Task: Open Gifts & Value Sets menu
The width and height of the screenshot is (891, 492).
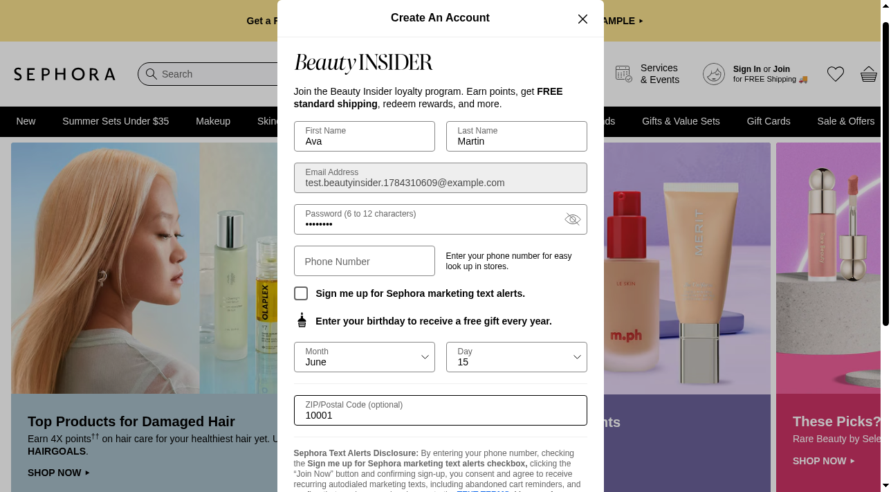Action: pyautogui.click(x=681, y=121)
